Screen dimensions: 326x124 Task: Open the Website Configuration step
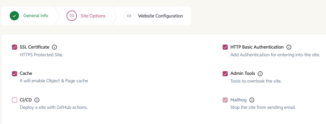(x=161, y=16)
